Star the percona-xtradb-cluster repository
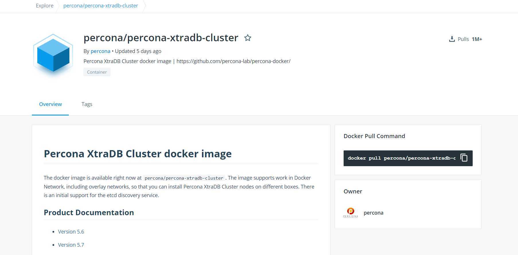The width and height of the screenshot is (518, 255). (x=248, y=38)
